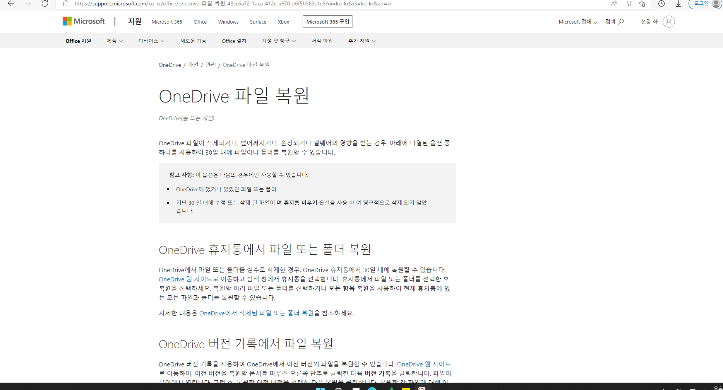Open the Office header link
This screenshot has height=390, width=723.
[200, 22]
